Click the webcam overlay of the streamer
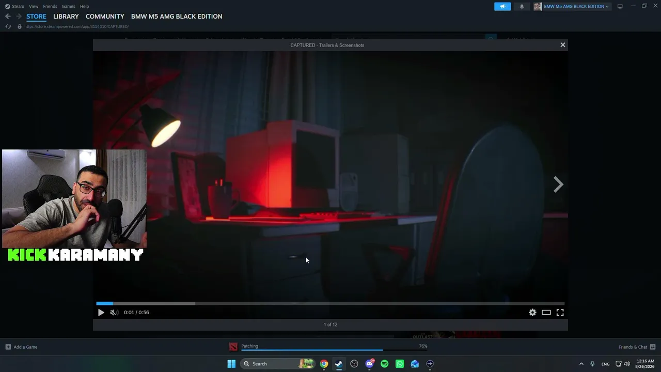Image resolution: width=661 pixels, height=372 pixels. coord(74,199)
